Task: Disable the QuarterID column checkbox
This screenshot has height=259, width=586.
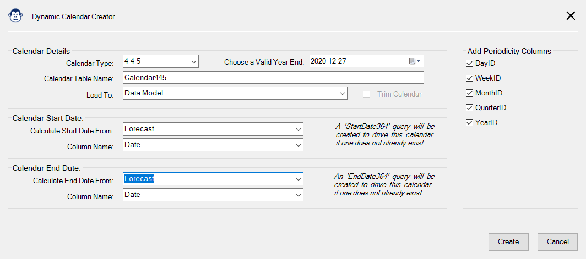Action: coord(469,108)
